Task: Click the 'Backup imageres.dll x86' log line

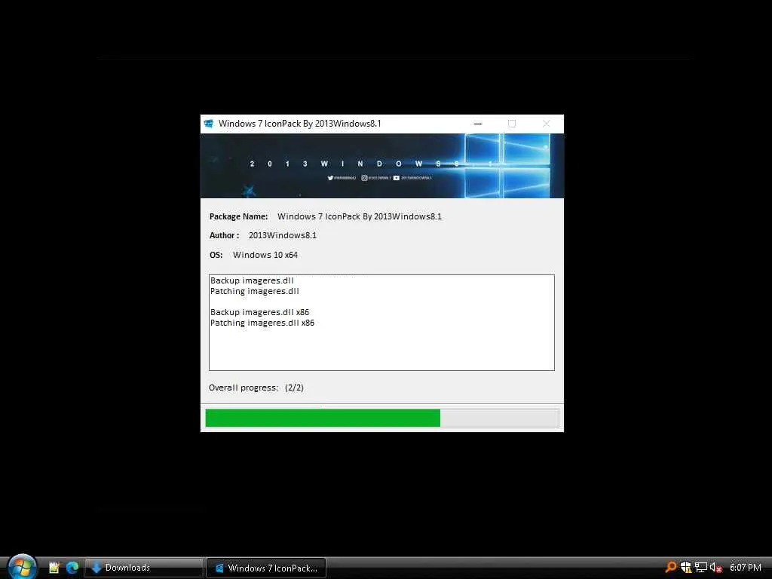Action: coord(259,312)
